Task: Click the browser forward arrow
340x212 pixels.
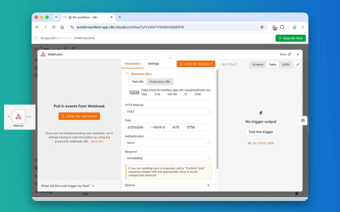Action: click(x=45, y=27)
